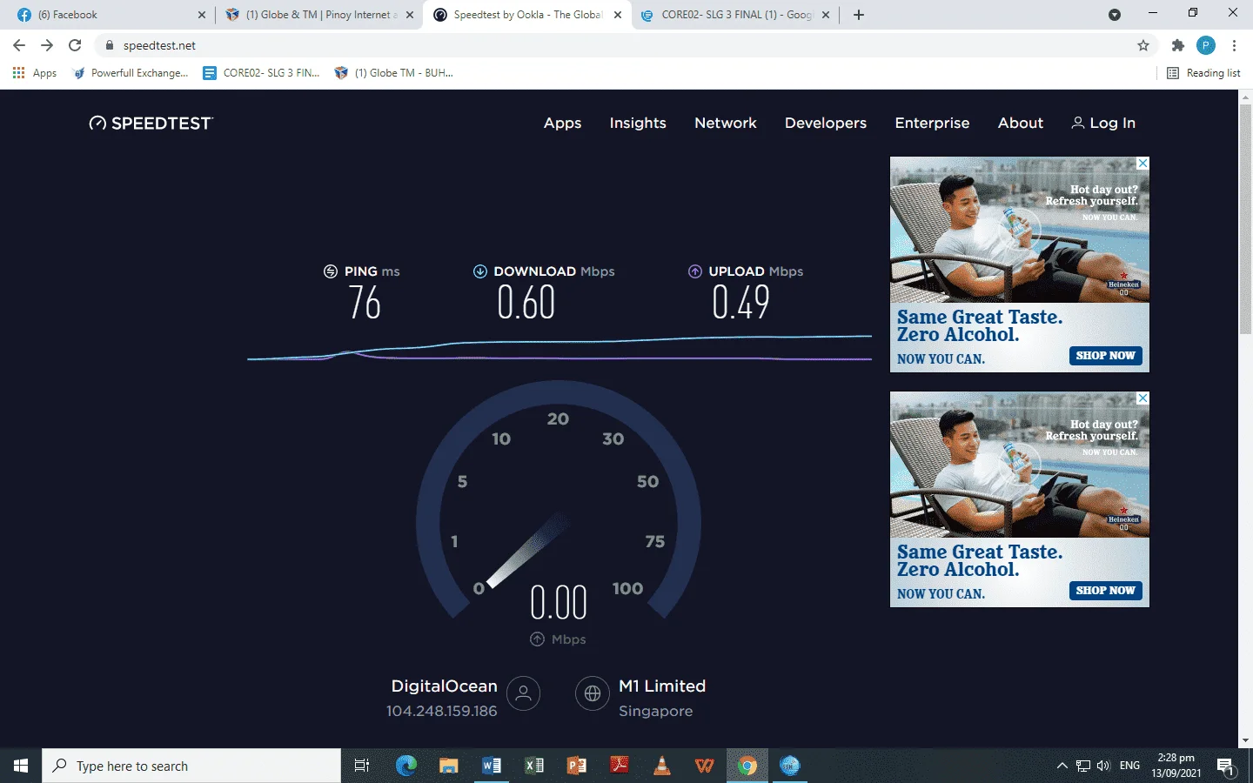Click the Chrome icon on the taskbar
The image size is (1253, 783).
[747, 766]
